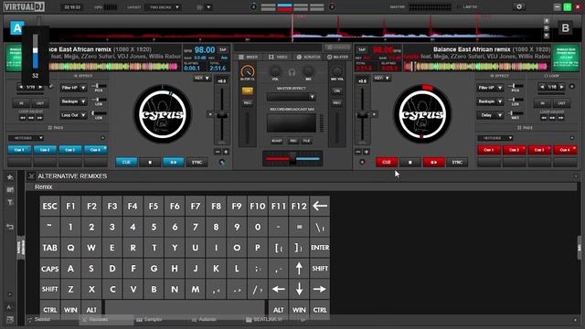Open the layout dropdown showing two decks

pyautogui.click(x=164, y=7)
